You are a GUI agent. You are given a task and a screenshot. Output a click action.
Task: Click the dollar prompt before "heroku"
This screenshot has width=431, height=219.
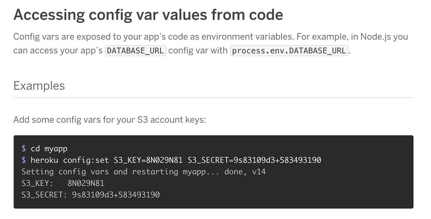tap(24, 160)
